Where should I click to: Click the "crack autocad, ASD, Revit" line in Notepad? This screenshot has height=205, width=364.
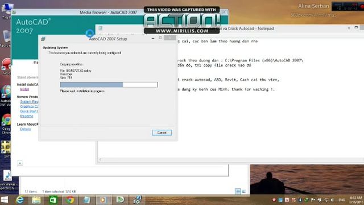coord(228,80)
